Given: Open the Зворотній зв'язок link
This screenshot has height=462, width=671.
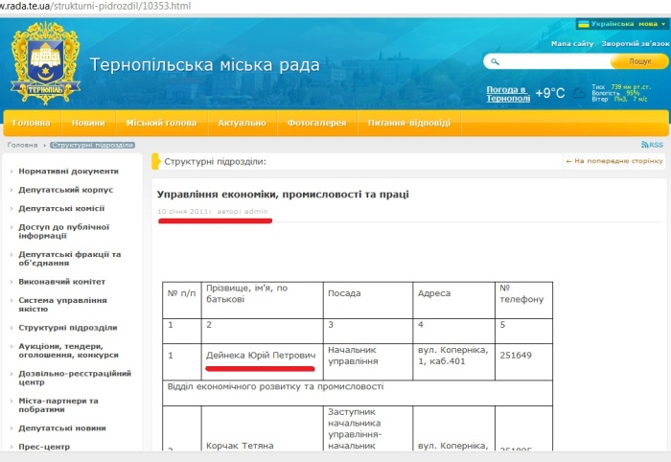Looking at the screenshot, I should click(x=636, y=44).
